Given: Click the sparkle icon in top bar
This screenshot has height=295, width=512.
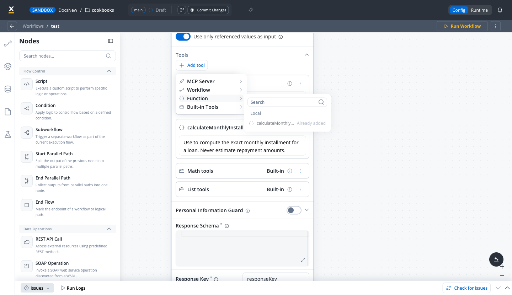Looking at the screenshot, I should (251, 10).
